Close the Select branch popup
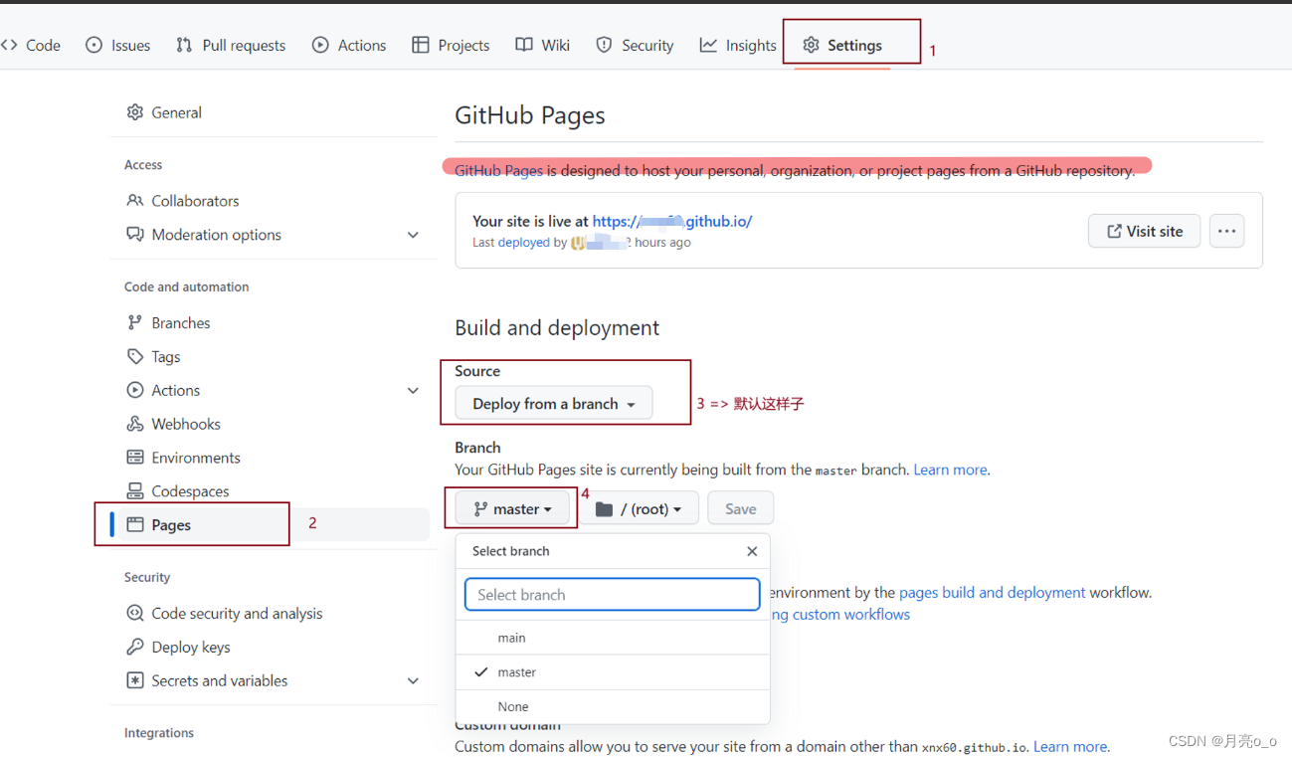 click(x=752, y=551)
